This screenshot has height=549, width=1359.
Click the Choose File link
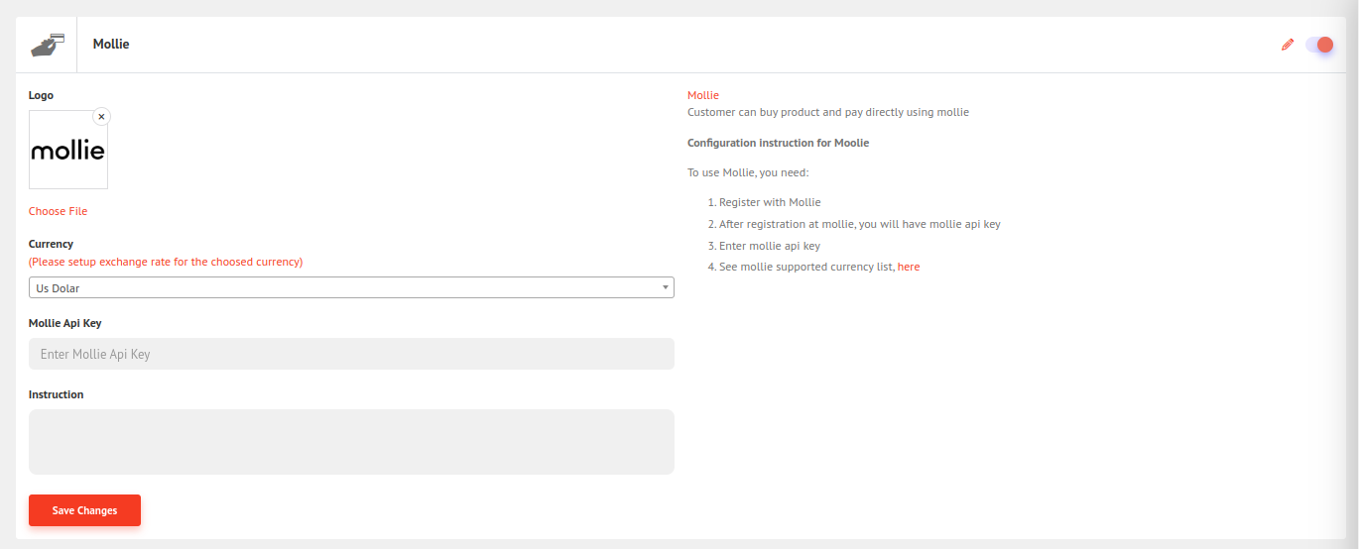pos(58,211)
